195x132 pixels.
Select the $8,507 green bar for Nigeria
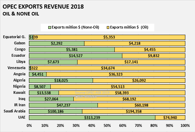pos(40,87)
